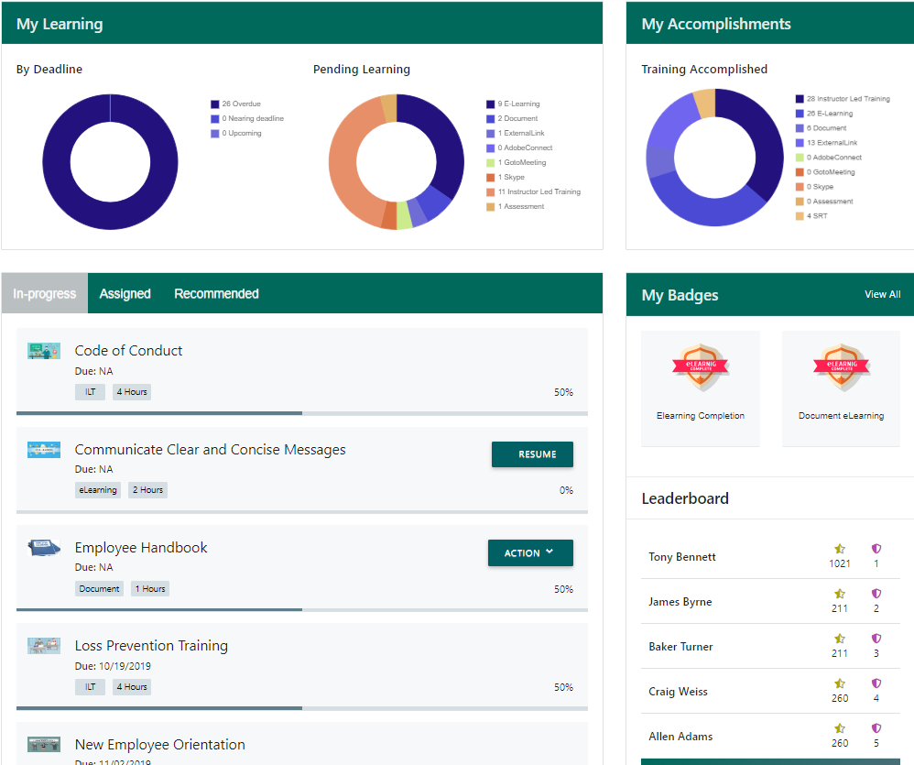Click the Elearning Completion badge icon
The height and width of the screenshot is (765, 914).
point(700,367)
